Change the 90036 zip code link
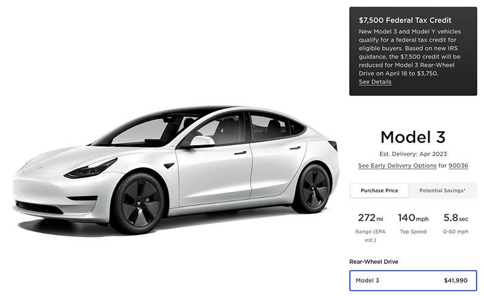The height and width of the screenshot is (296, 484). (x=458, y=166)
